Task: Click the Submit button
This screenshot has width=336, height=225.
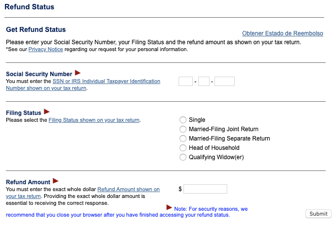Action: (318, 214)
